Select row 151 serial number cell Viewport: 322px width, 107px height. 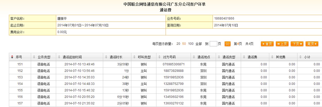coord(20,64)
